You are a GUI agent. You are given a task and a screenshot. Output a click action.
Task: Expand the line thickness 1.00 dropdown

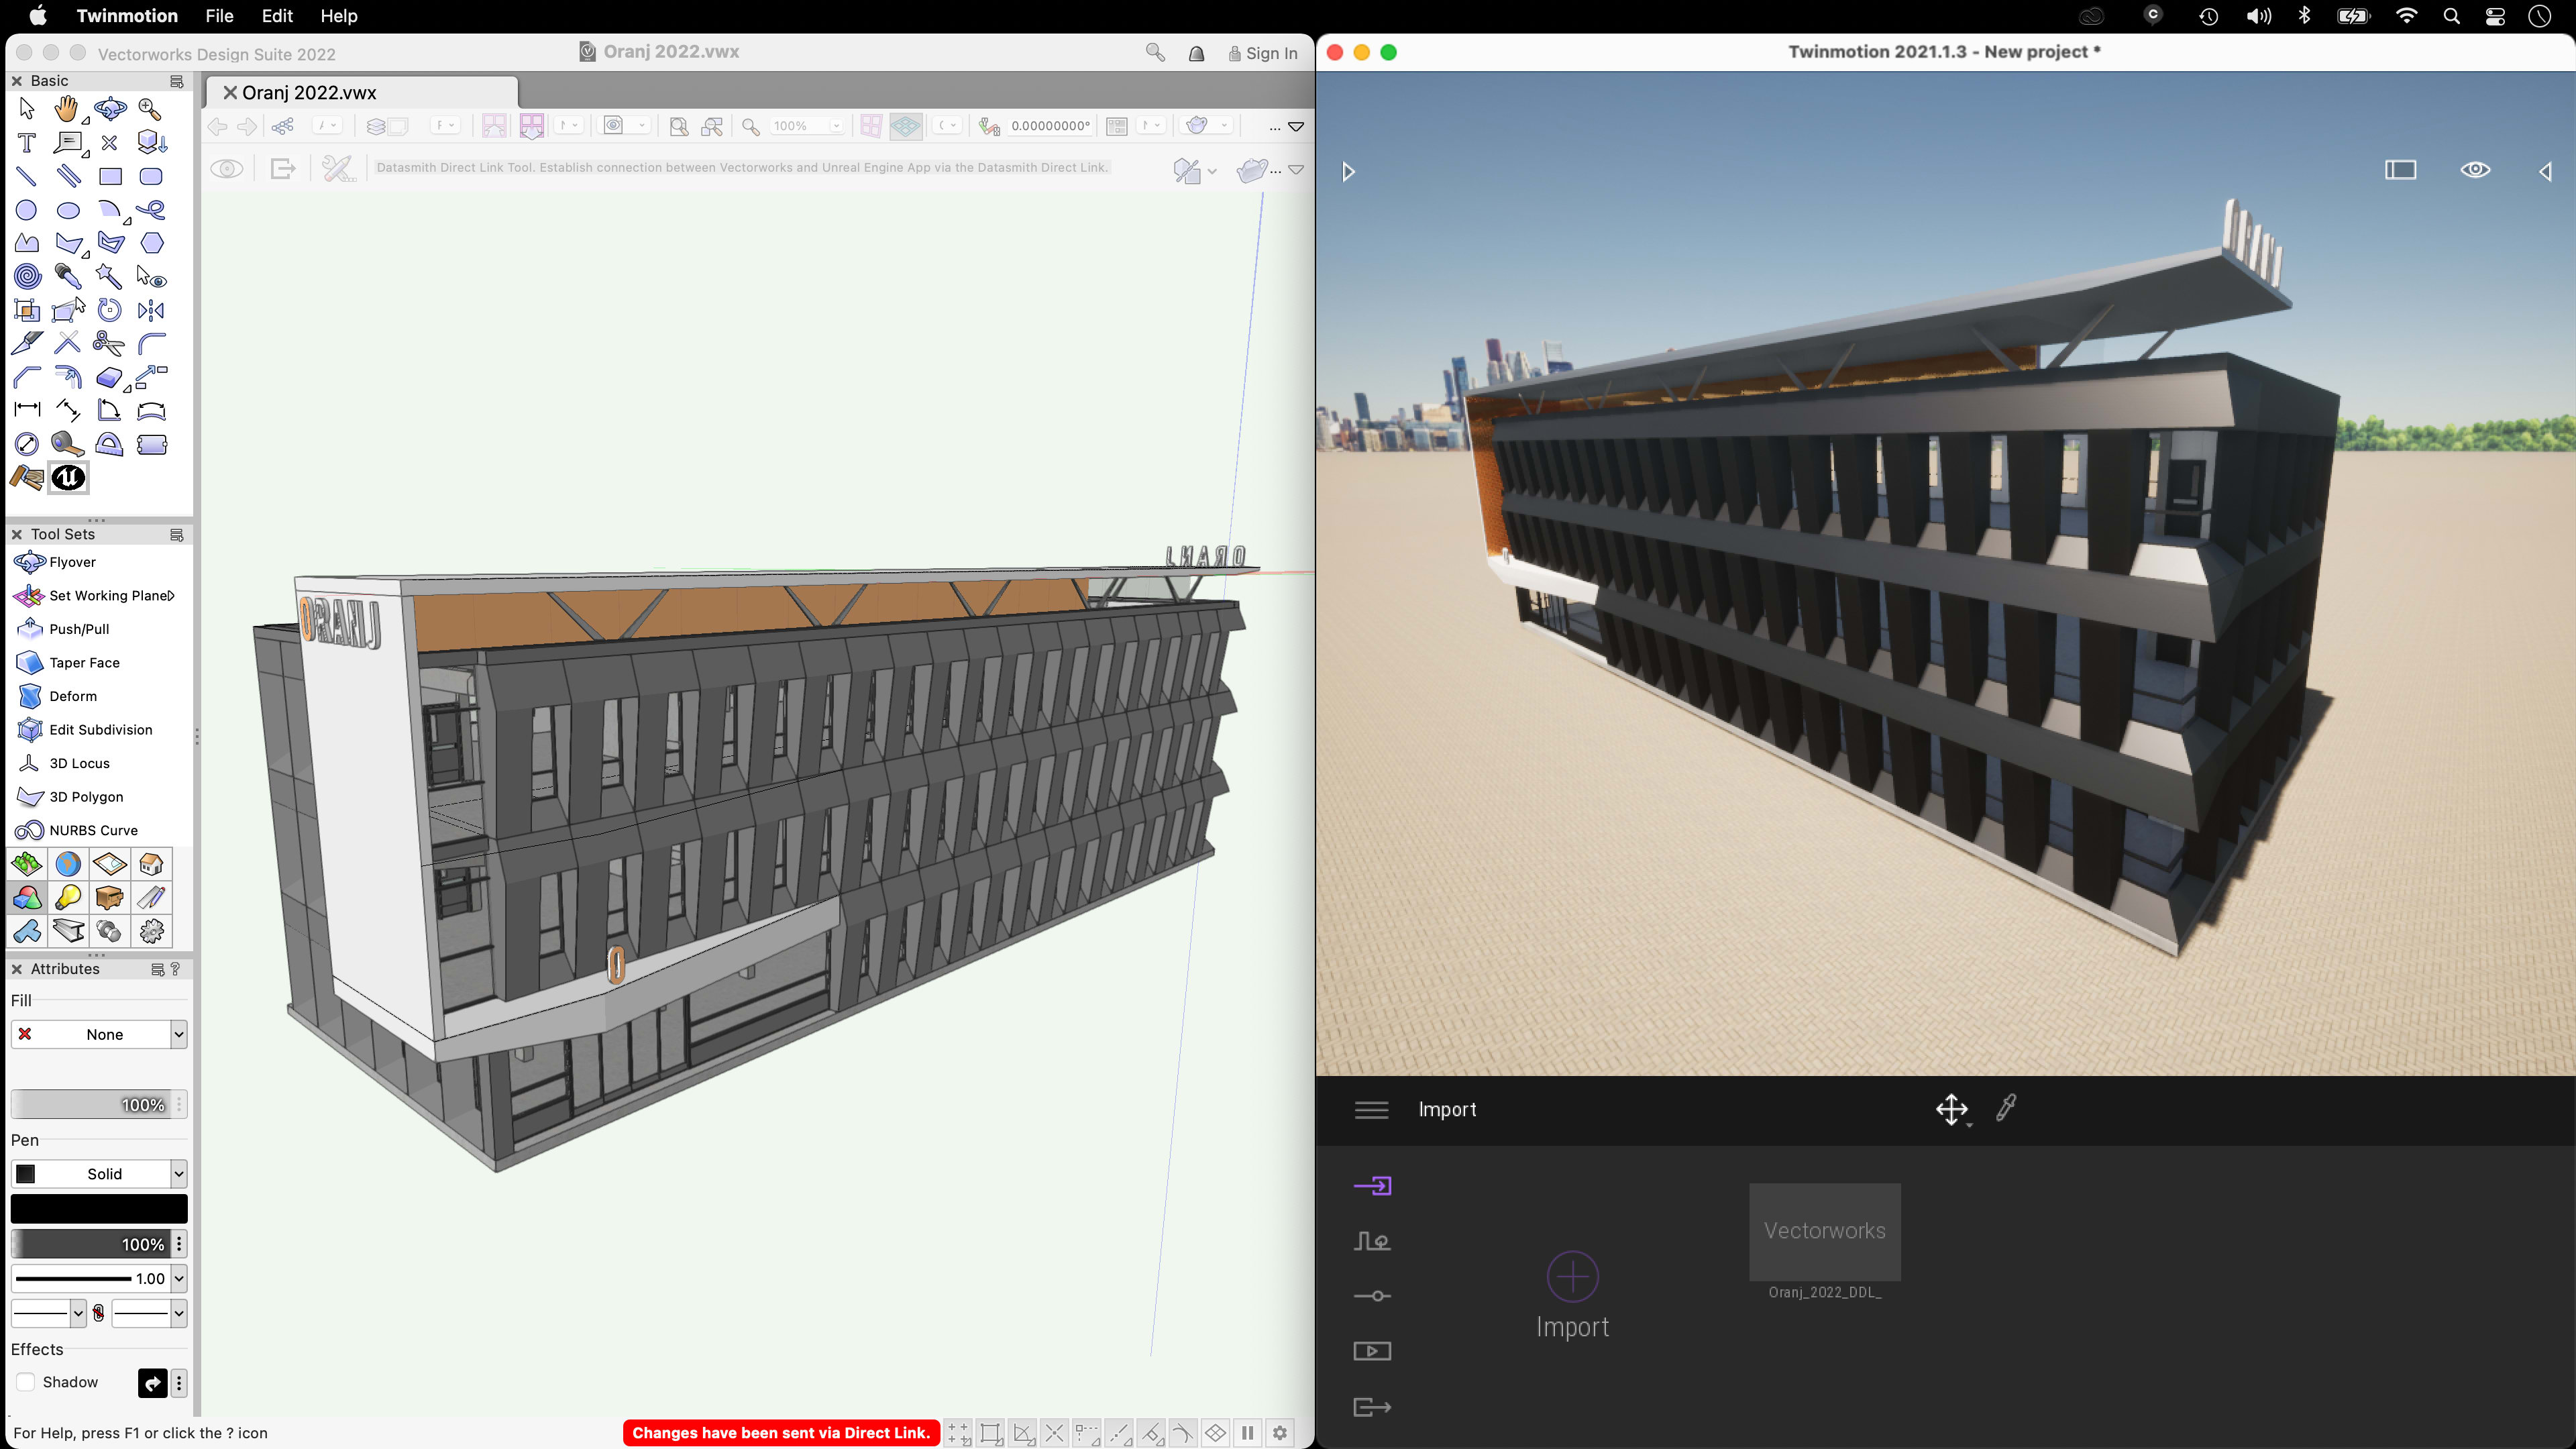pos(178,1278)
